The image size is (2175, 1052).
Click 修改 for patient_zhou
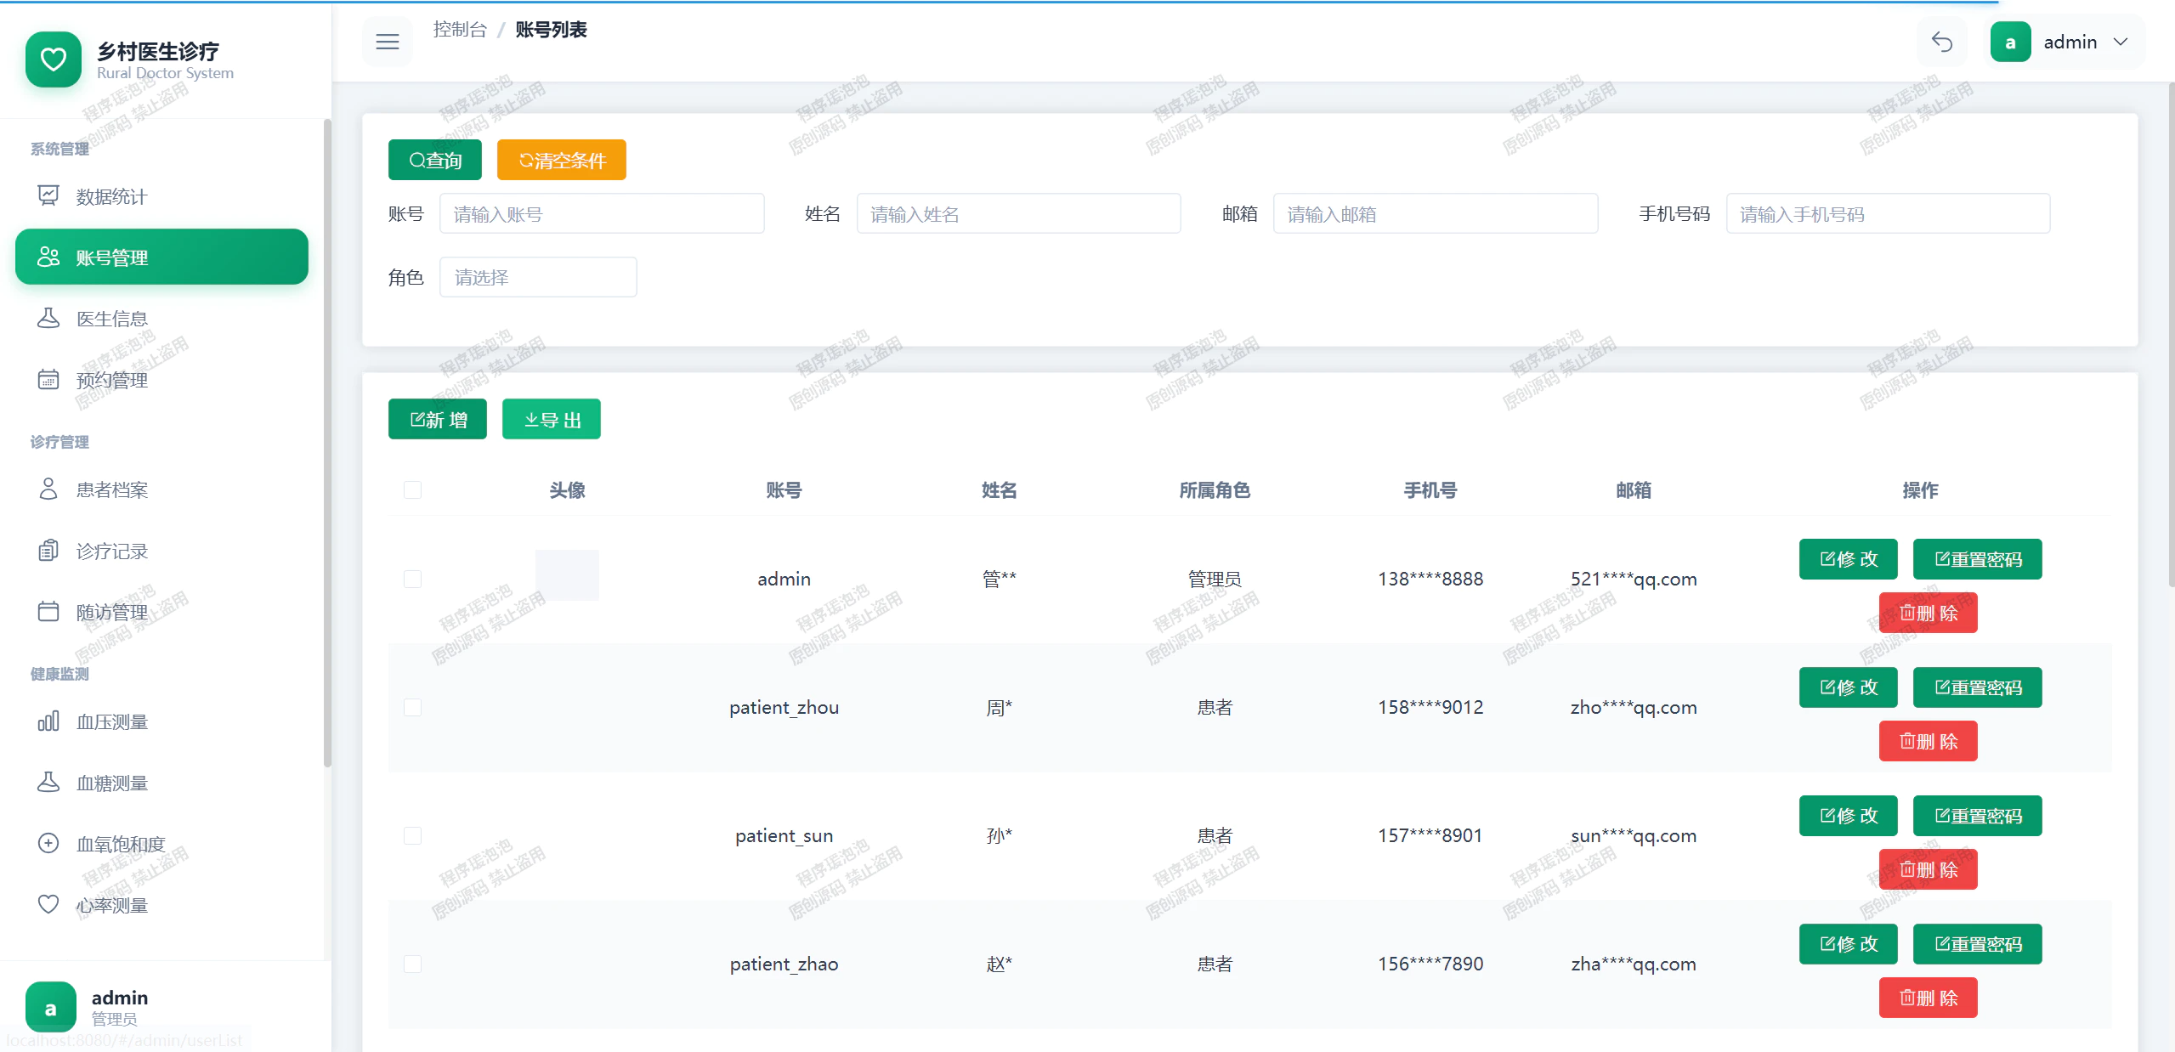(x=1849, y=687)
